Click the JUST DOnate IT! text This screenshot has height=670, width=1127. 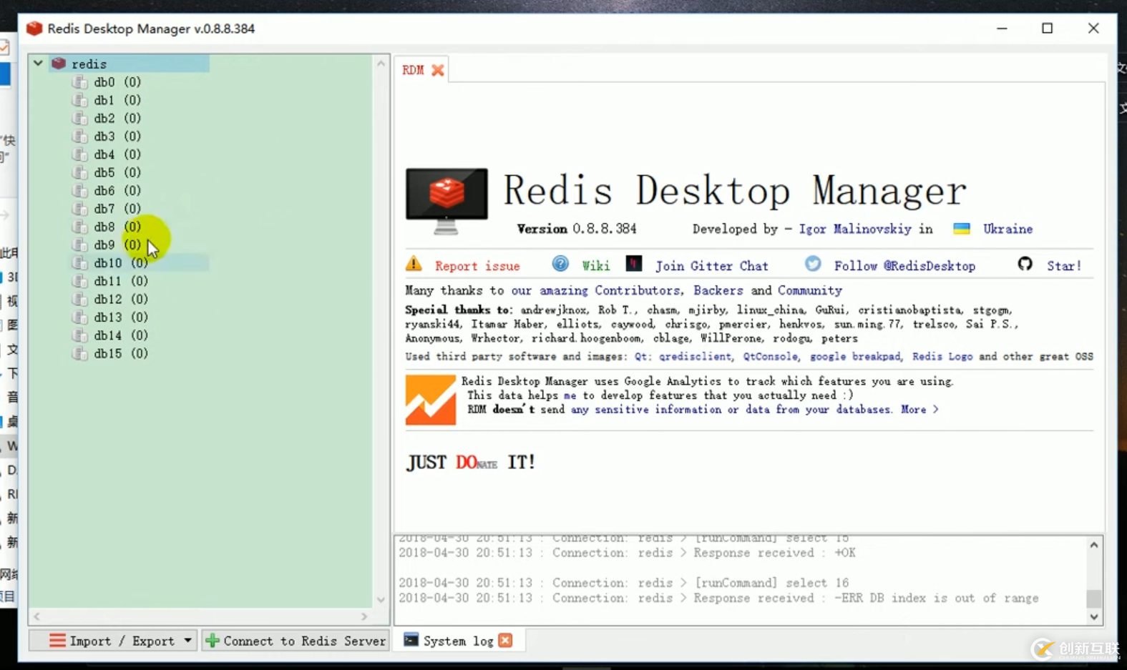pos(471,462)
